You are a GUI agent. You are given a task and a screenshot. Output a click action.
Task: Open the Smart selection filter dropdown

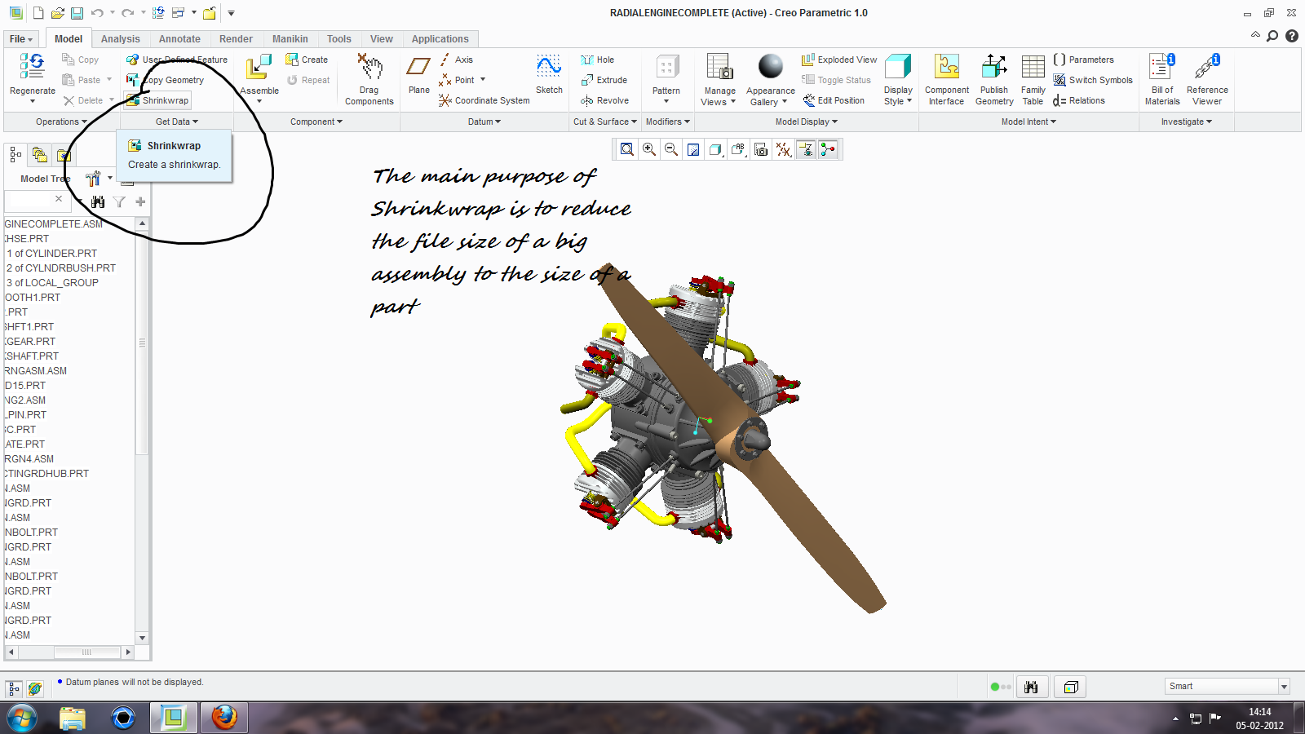click(x=1284, y=687)
